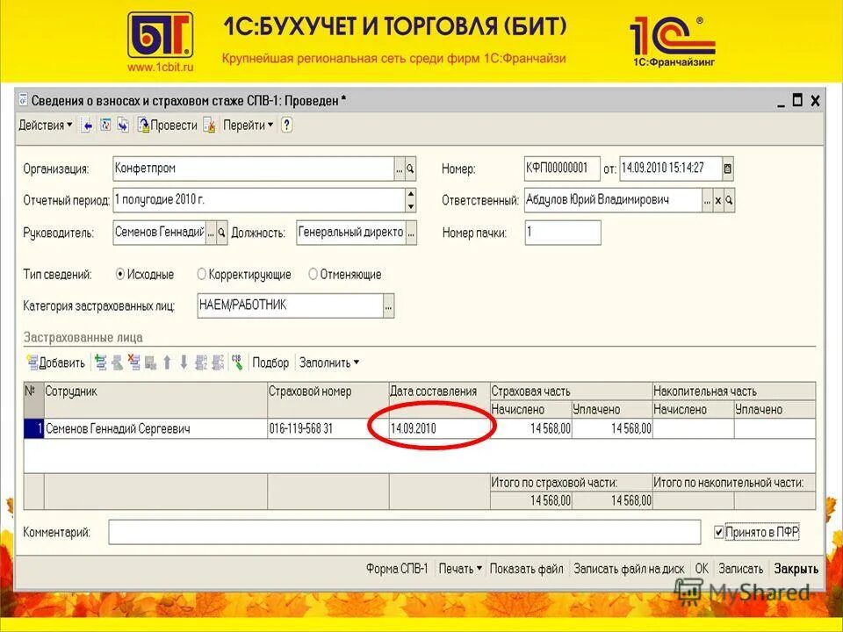843x632 pixels.
Task: Move row up with the up-arrow icon
Action: 167,363
